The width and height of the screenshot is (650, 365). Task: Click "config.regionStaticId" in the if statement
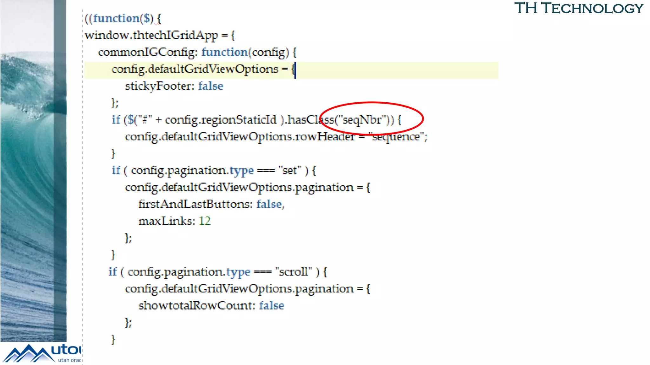221,120
